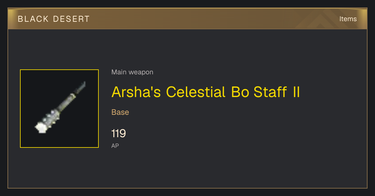Viewport: 375px width, 196px height.
Task: Click the Bo Staff item icon
Action: pos(59,109)
